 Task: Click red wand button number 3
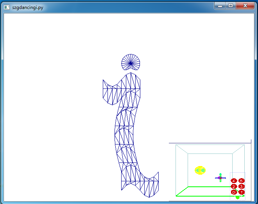(x=242, y=186)
